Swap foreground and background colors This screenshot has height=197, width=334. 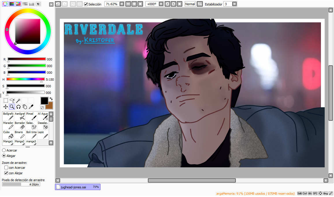click(51, 99)
